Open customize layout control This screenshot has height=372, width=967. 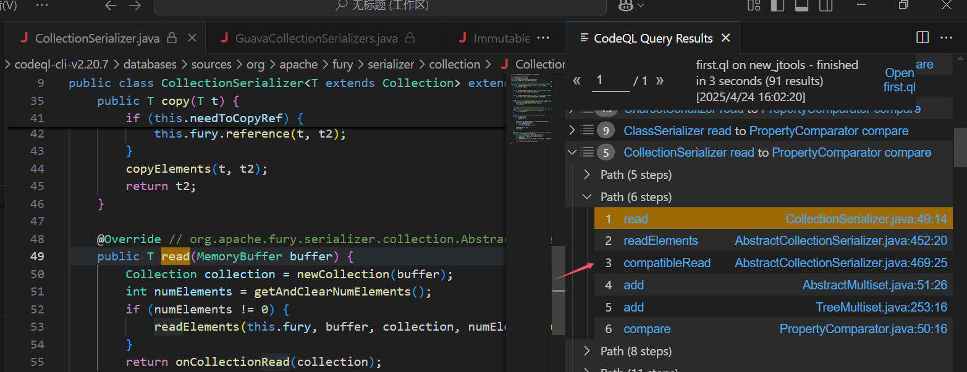tap(754, 6)
